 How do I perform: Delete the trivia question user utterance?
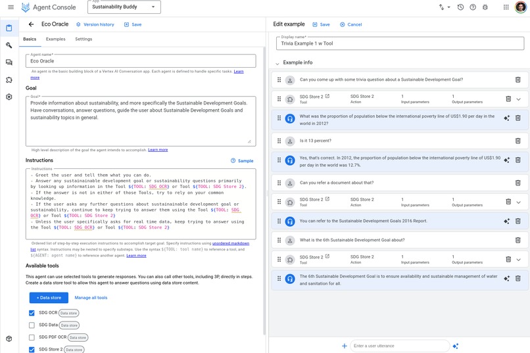coord(518,80)
